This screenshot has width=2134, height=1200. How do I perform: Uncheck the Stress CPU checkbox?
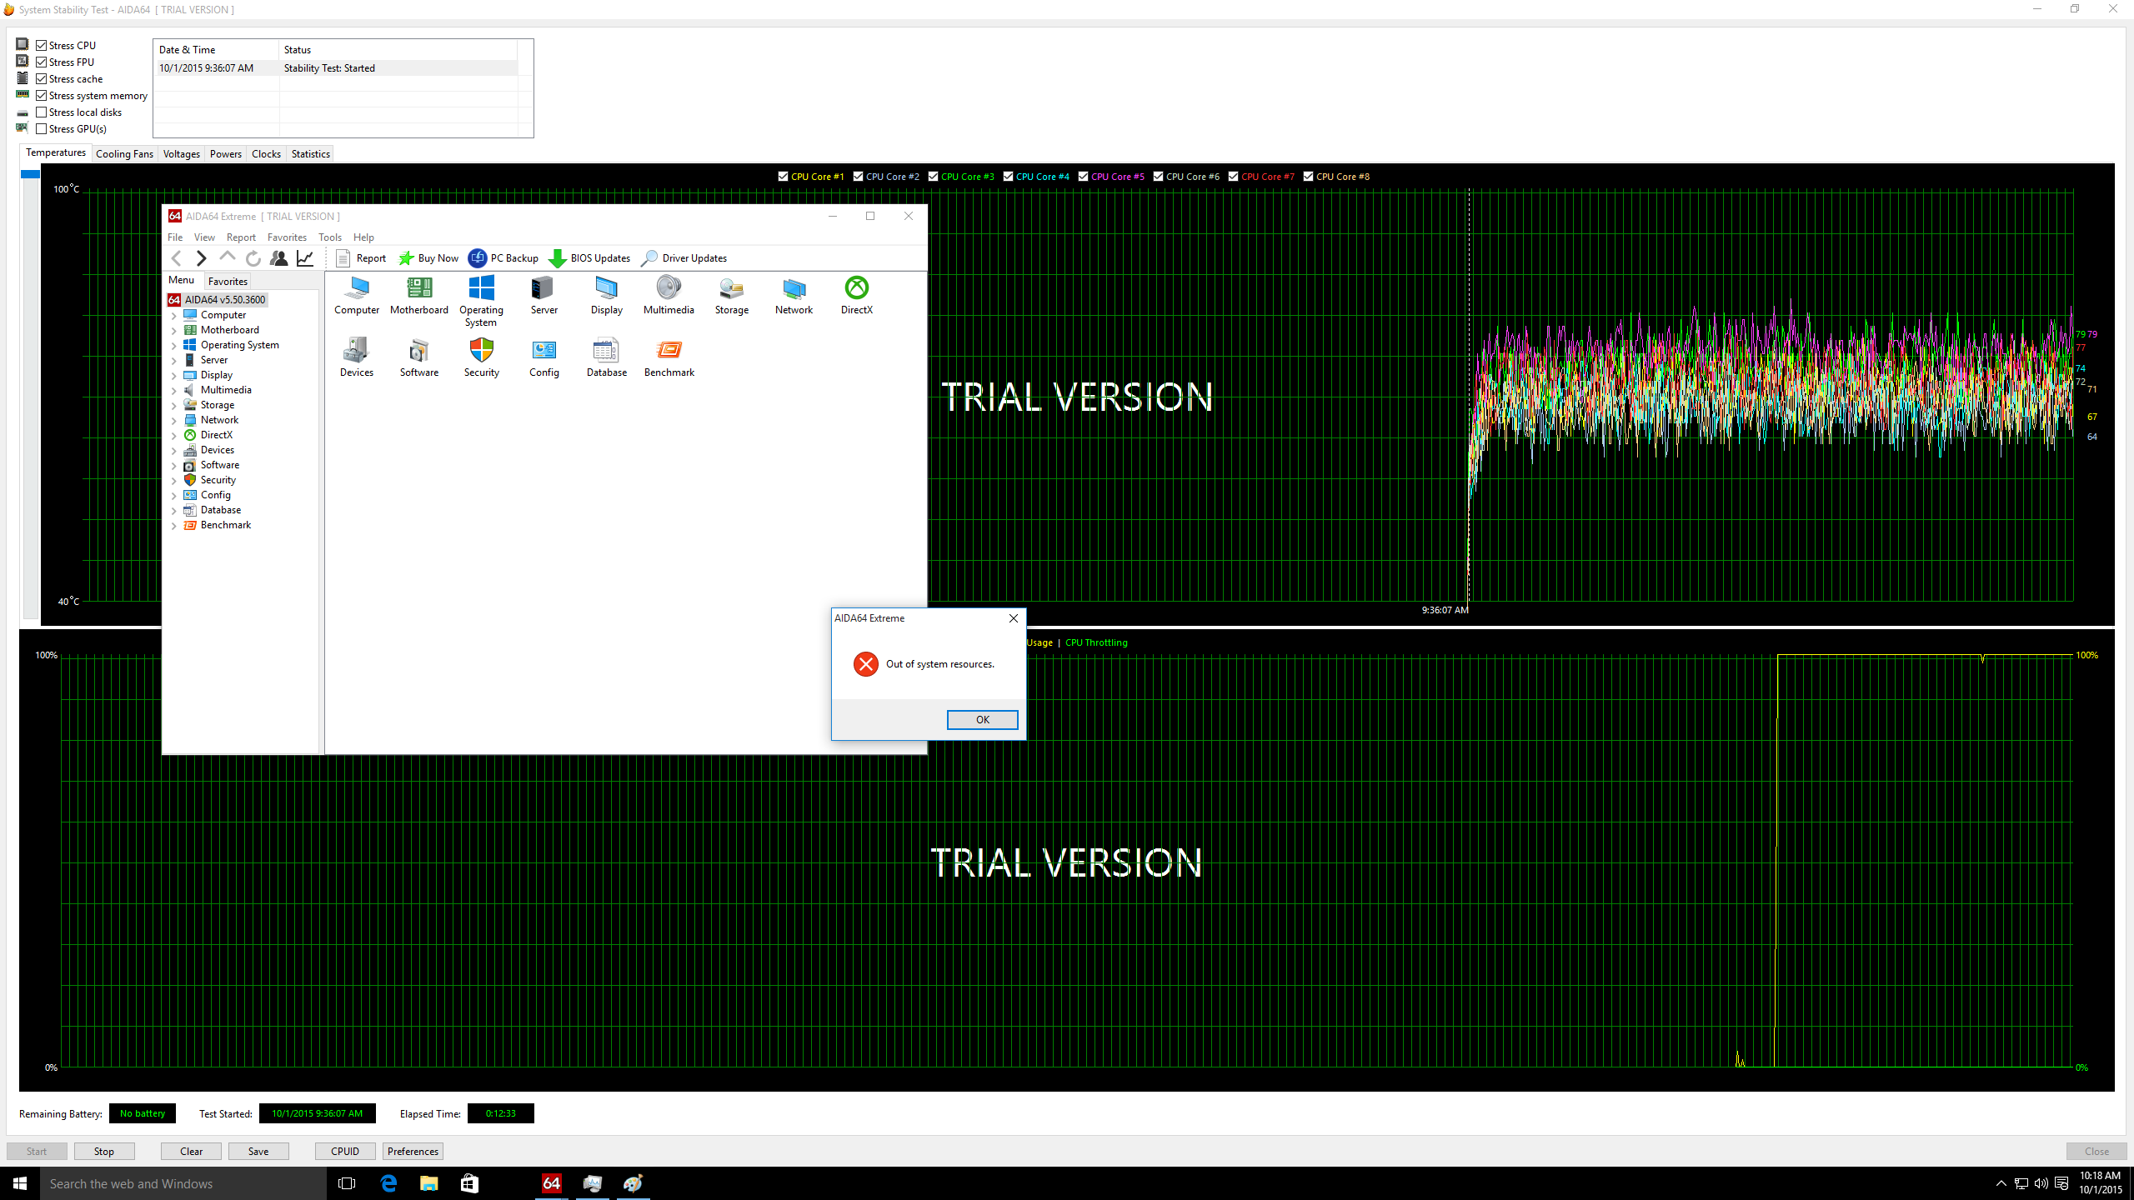42,45
